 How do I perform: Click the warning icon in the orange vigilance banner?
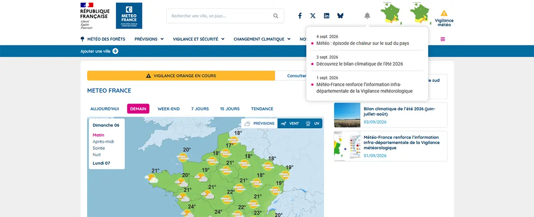pos(149,76)
